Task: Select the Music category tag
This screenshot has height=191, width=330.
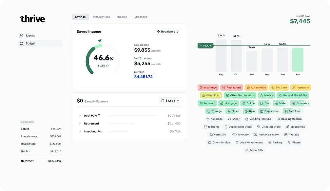Action: click(x=233, y=111)
